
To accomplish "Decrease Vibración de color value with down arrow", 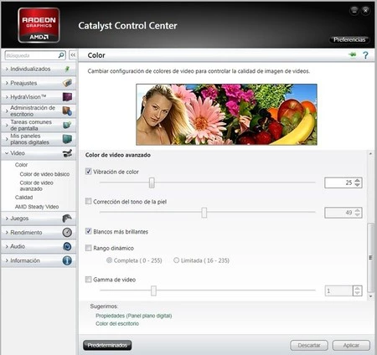I will (358, 185).
